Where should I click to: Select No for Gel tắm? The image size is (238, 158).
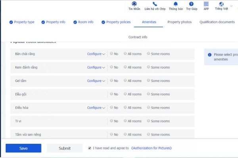pyautogui.click(x=111, y=80)
